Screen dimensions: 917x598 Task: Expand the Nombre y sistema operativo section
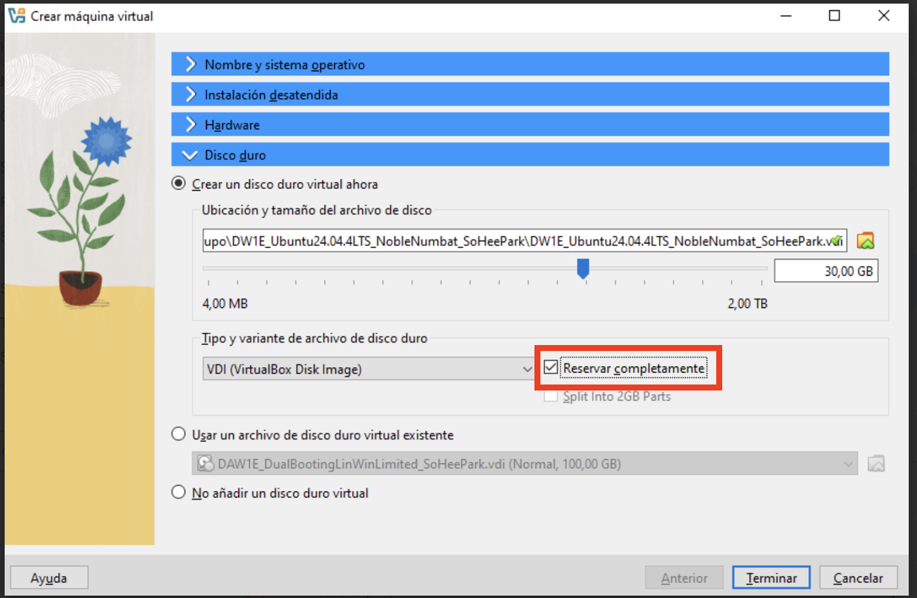(530, 65)
